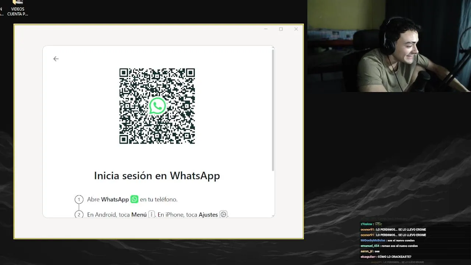Click the "En iPhone, toca Ajustes" text
The width and height of the screenshot is (471, 265).
tap(188, 215)
